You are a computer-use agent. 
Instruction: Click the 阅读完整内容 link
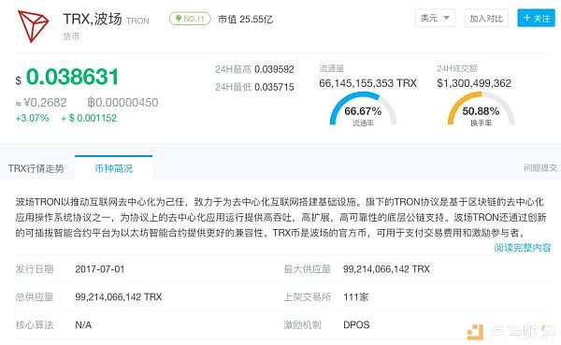click(x=523, y=248)
